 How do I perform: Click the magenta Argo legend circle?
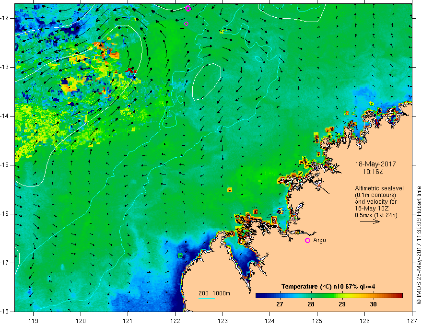307,241
